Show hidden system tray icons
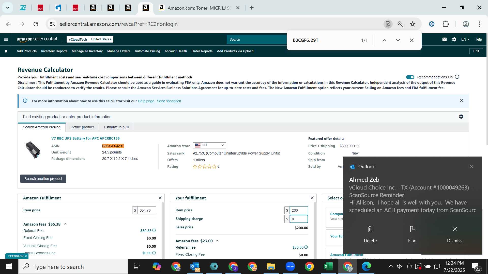 pyautogui.click(x=391, y=266)
